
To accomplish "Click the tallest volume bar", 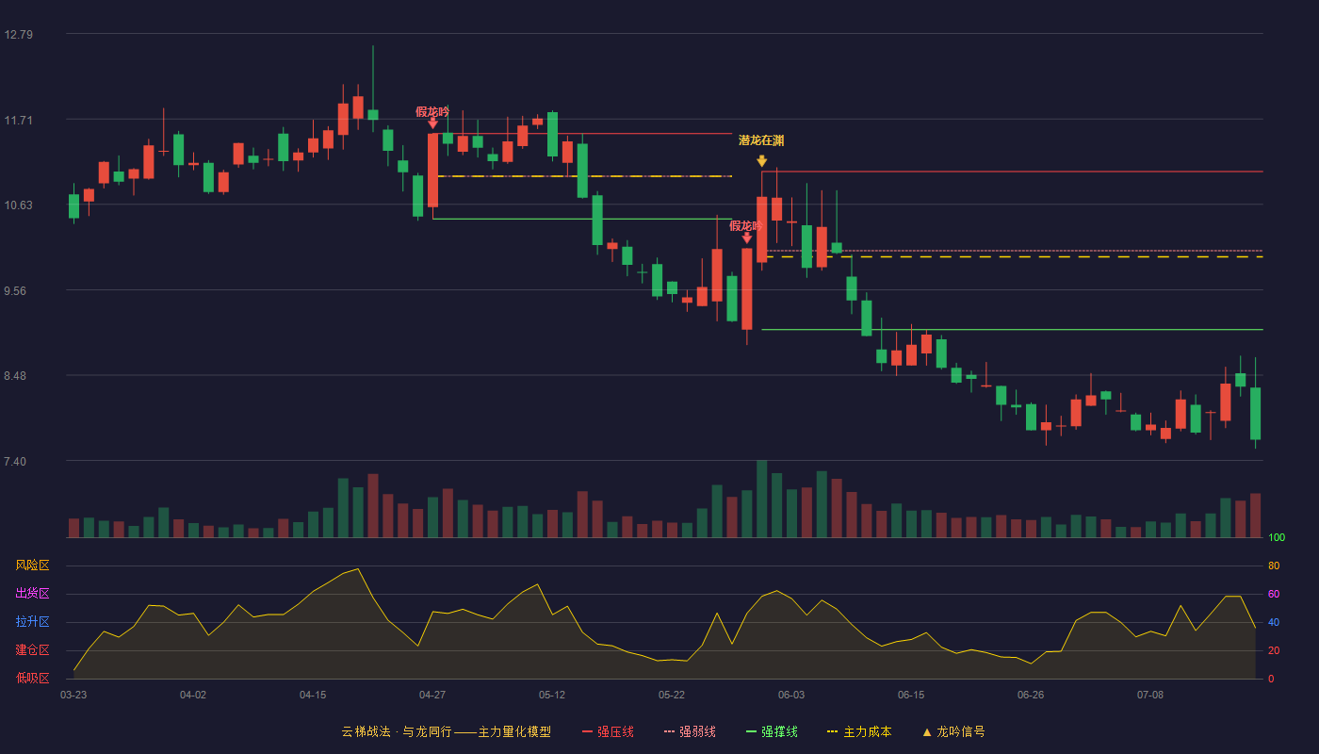I will pos(761,499).
